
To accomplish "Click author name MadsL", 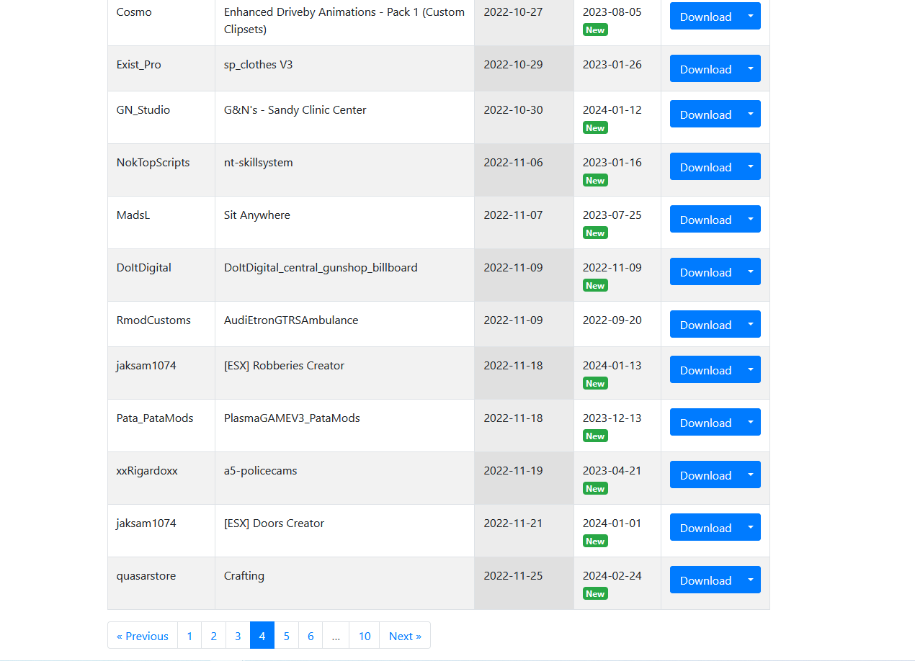I will [x=133, y=215].
